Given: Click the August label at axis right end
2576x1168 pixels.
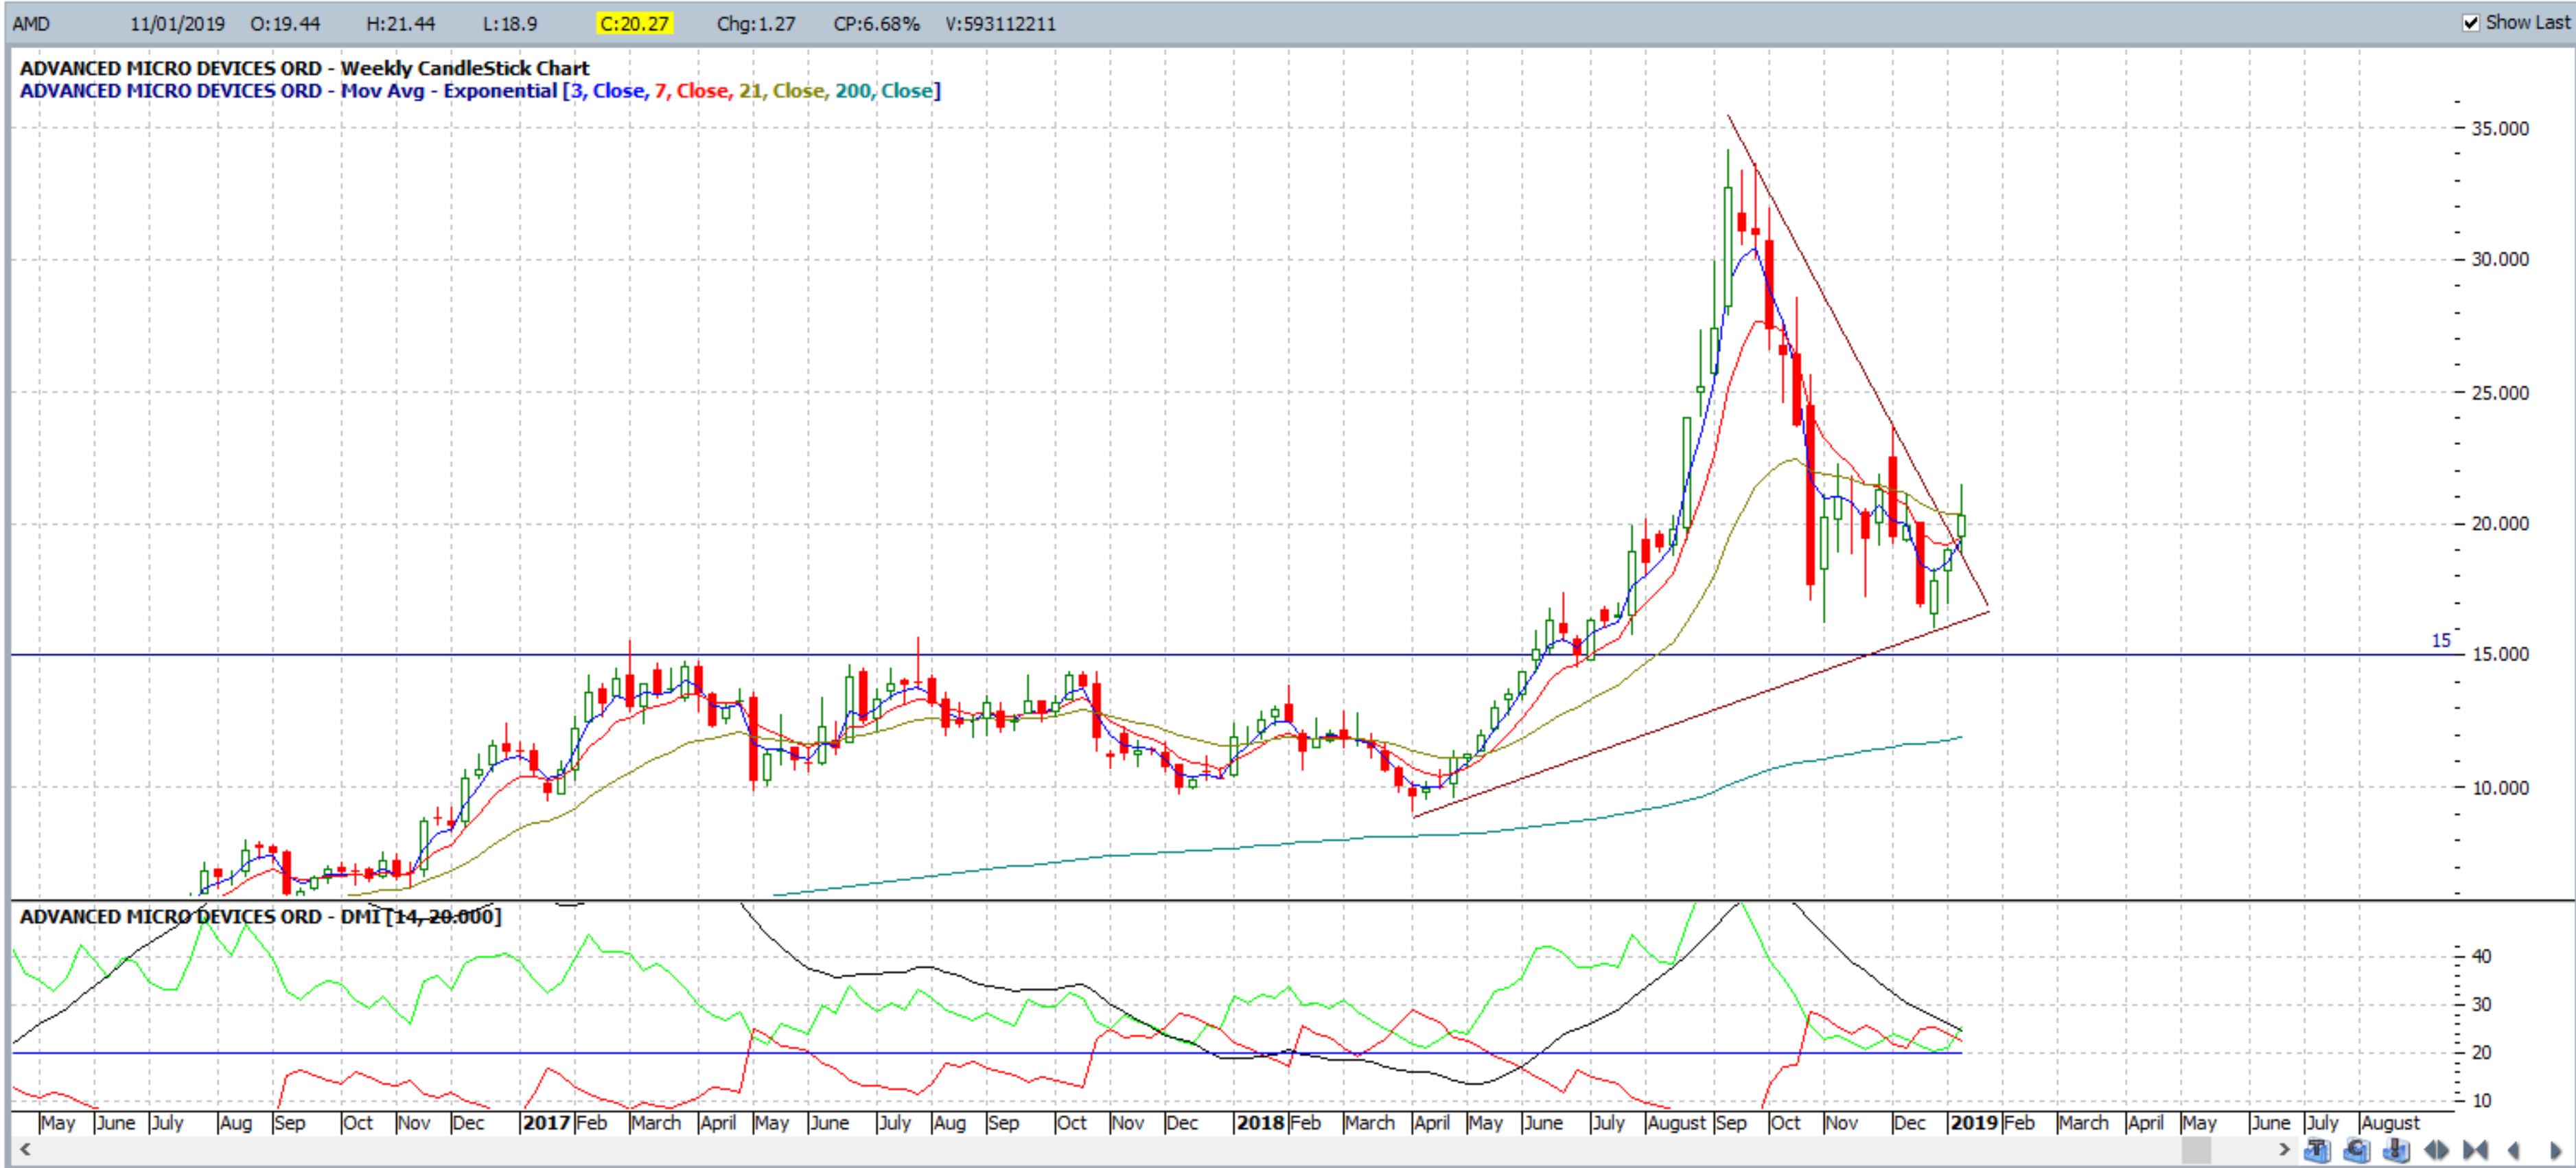Looking at the screenshot, I should tap(2390, 1123).
